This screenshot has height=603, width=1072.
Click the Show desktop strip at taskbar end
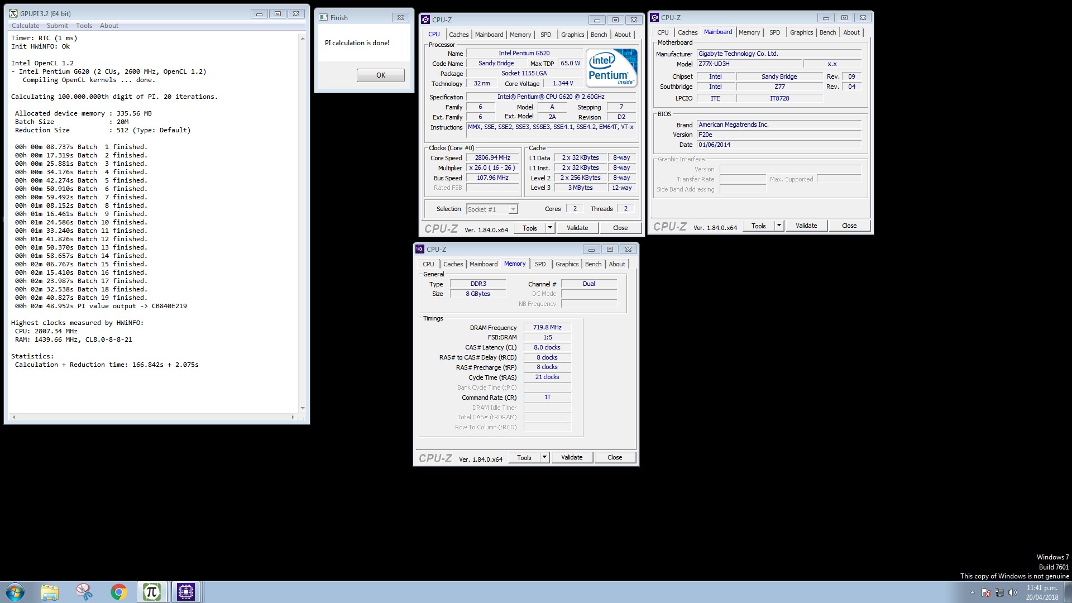point(1068,592)
